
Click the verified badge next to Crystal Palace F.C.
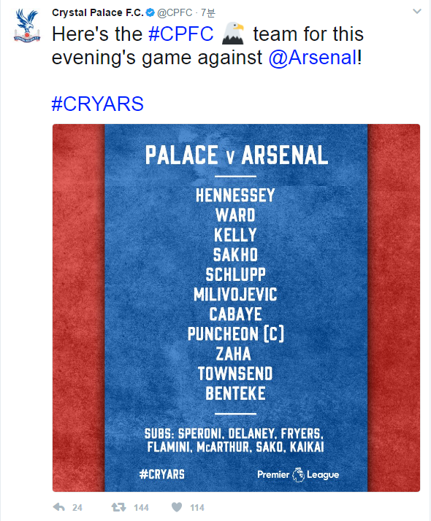(150, 13)
